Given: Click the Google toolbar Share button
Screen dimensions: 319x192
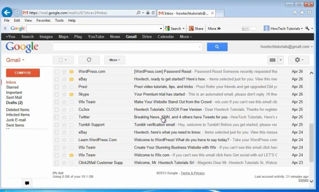Looking at the screenshot, I should [x=196, y=29].
